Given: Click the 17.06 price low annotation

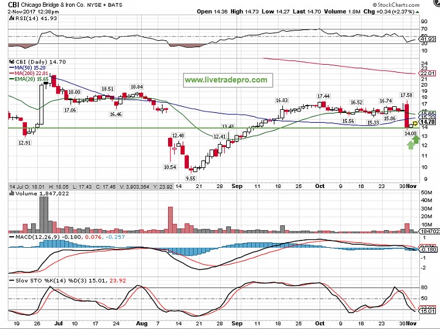Looking at the screenshot, I should click(x=70, y=110).
